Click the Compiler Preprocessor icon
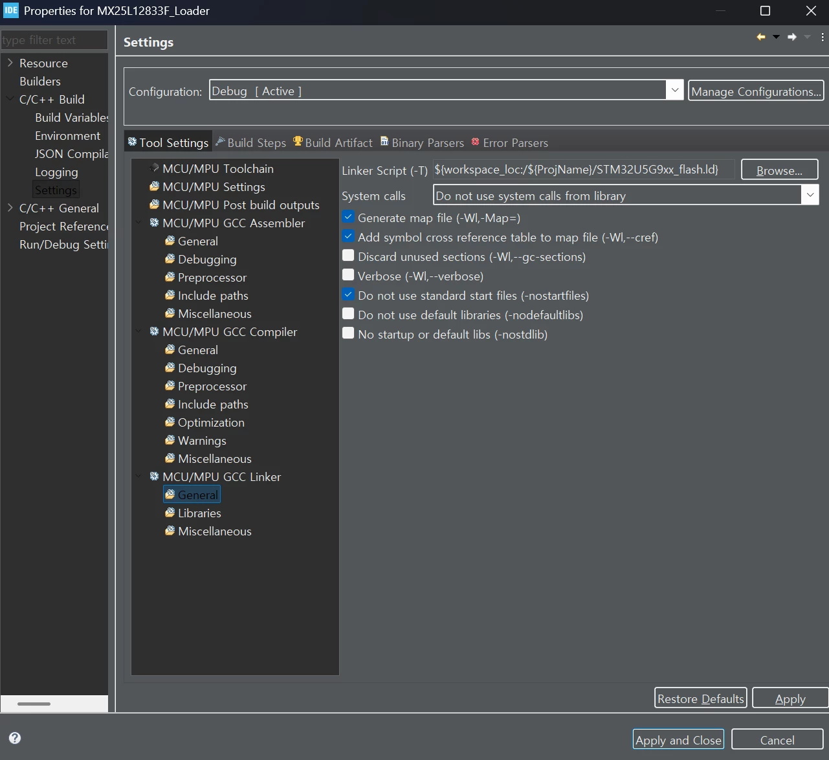 [170, 386]
